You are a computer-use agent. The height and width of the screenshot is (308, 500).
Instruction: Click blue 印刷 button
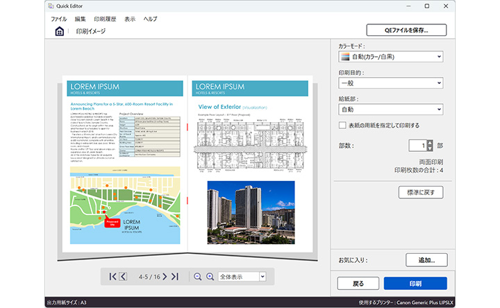coord(415,284)
